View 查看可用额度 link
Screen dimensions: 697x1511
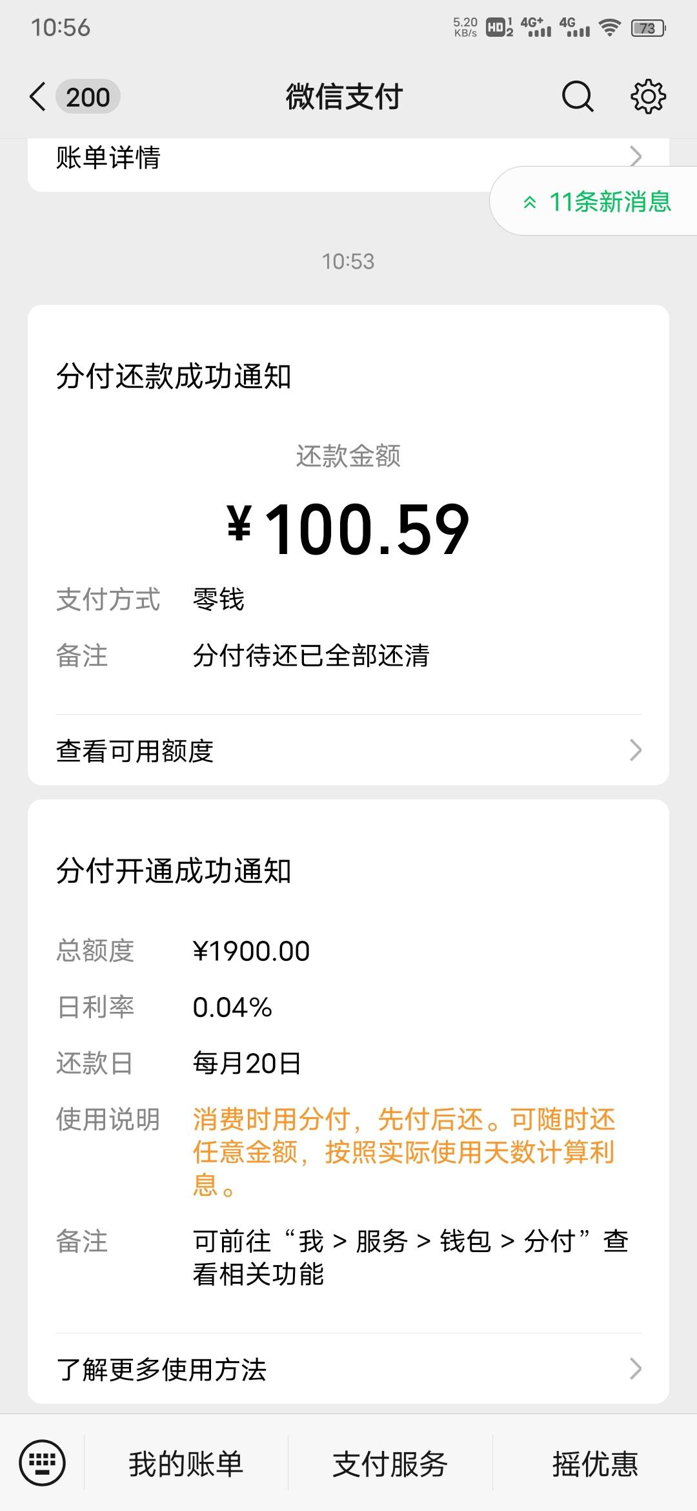[348, 750]
